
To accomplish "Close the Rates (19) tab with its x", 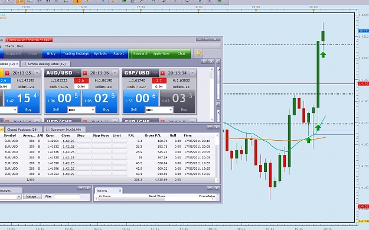I will click(x=17, y=64).
